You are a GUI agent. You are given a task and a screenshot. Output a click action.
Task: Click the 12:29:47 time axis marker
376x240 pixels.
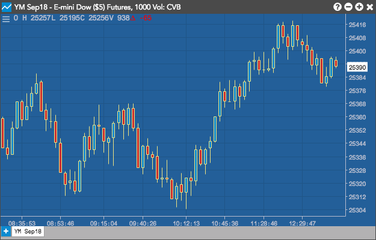click(302, 224)
